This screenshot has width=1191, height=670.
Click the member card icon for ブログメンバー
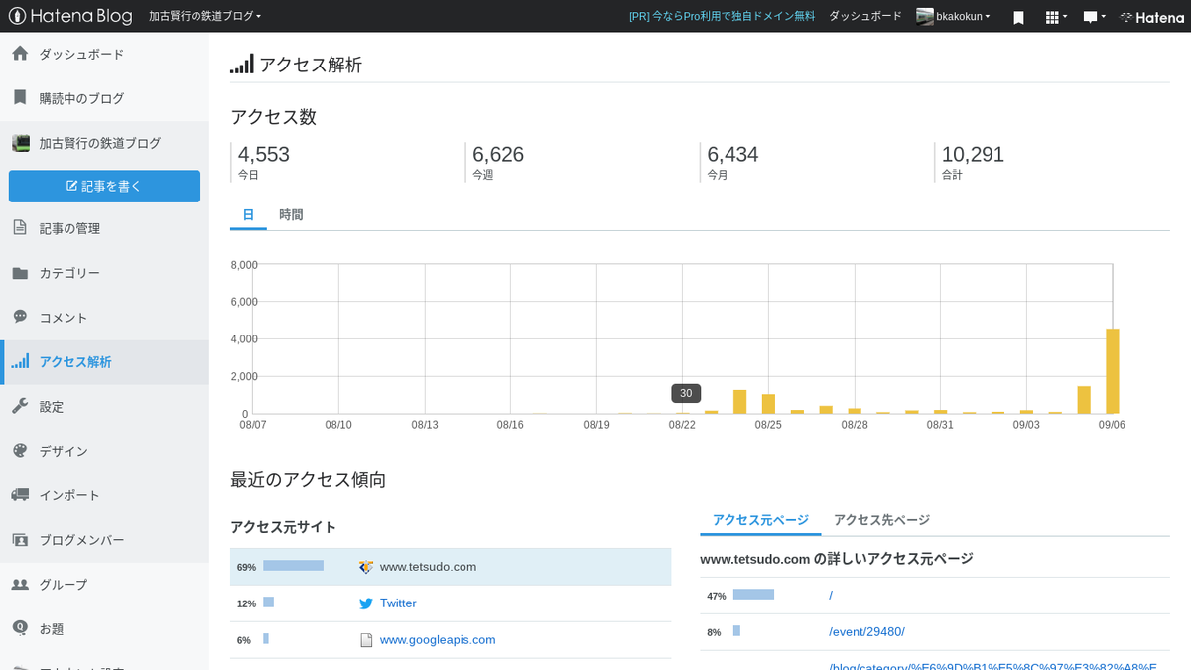pos(20,540)
